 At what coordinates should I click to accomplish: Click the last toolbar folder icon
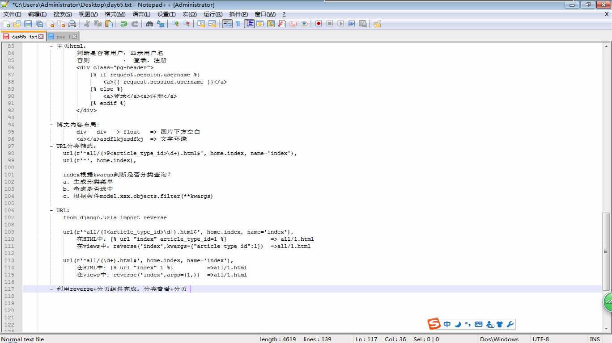378,24
